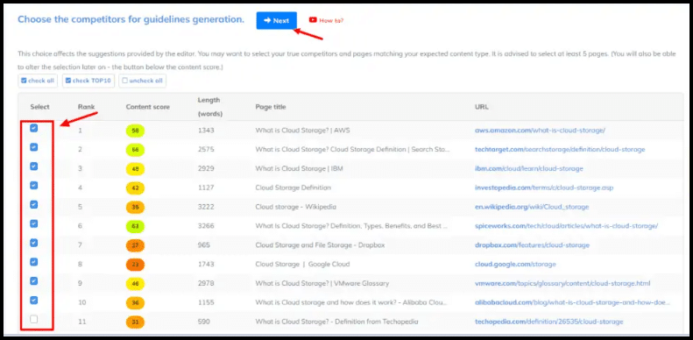Viewport: 693px width, 340px height.
Task: Uncheck the rank 9 VMware checkbox
Action: pos(33,280)
